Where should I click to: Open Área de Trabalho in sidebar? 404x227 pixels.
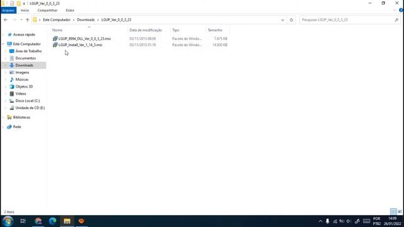point(28,51)
